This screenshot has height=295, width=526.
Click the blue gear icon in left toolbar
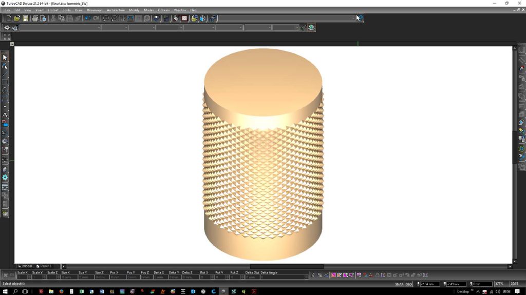[5, 178]
